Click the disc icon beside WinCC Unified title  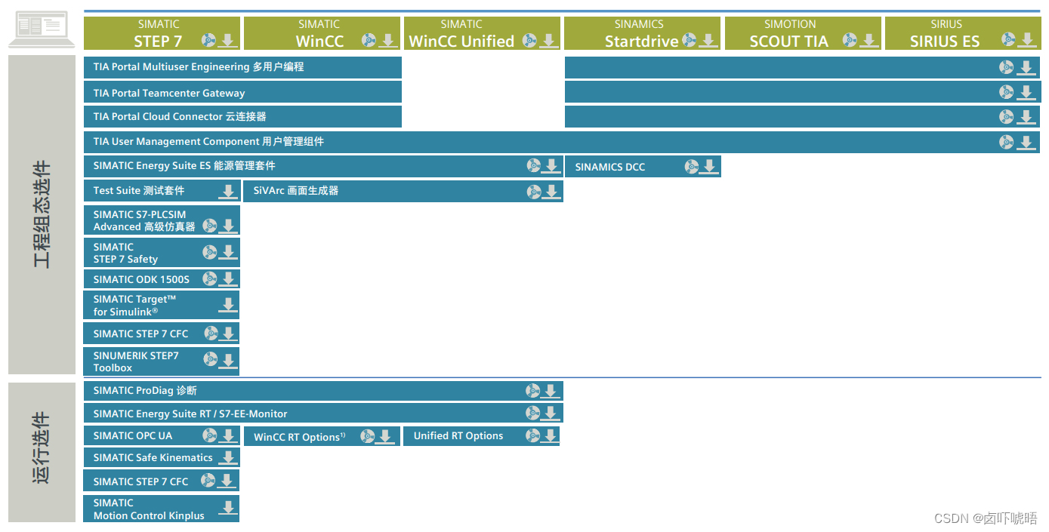530,40
